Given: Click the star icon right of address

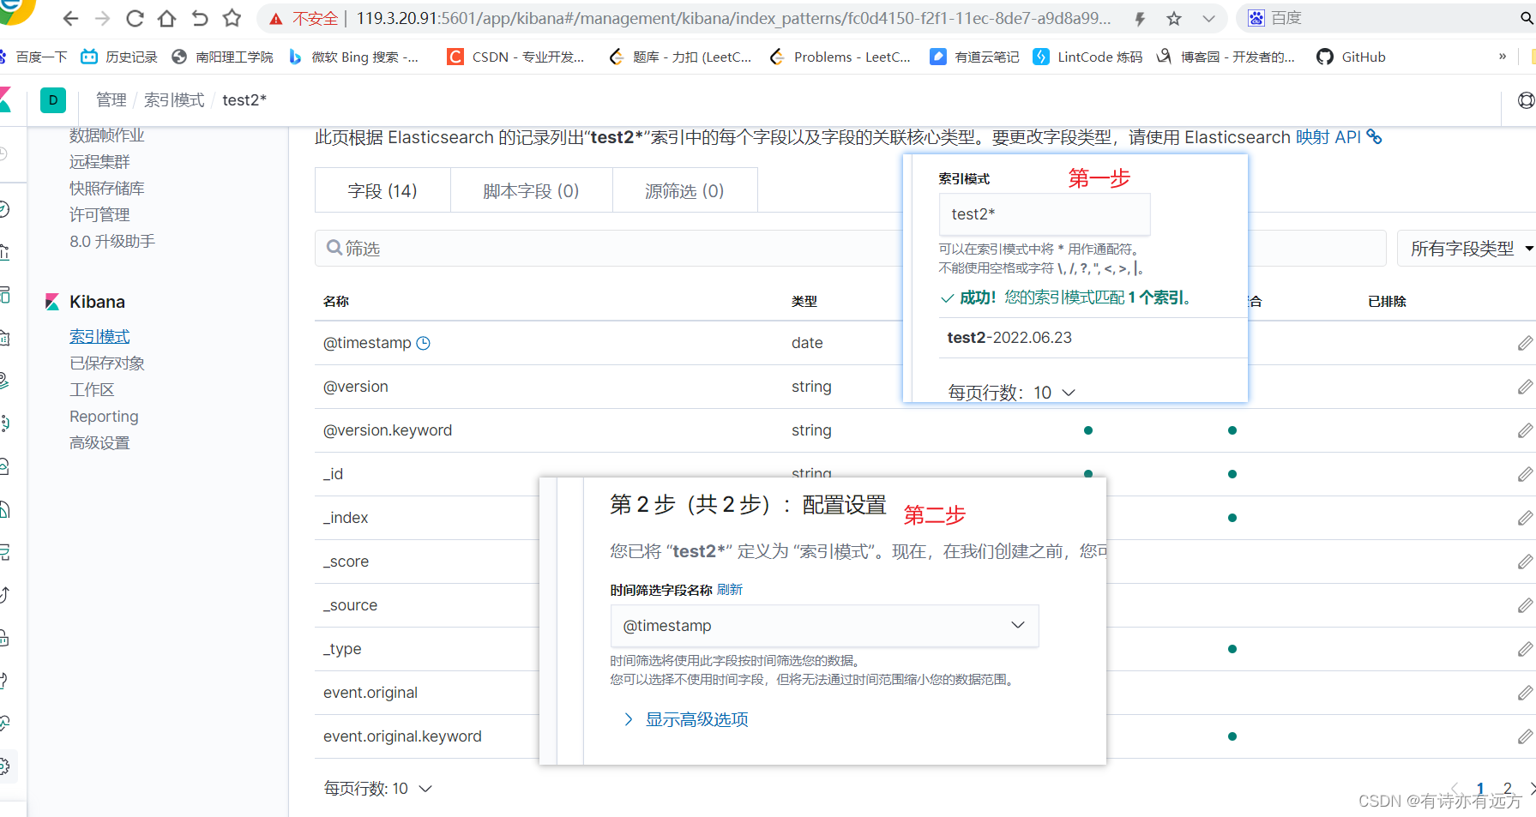Looking at the screenshot, I should coord(1174,18).
